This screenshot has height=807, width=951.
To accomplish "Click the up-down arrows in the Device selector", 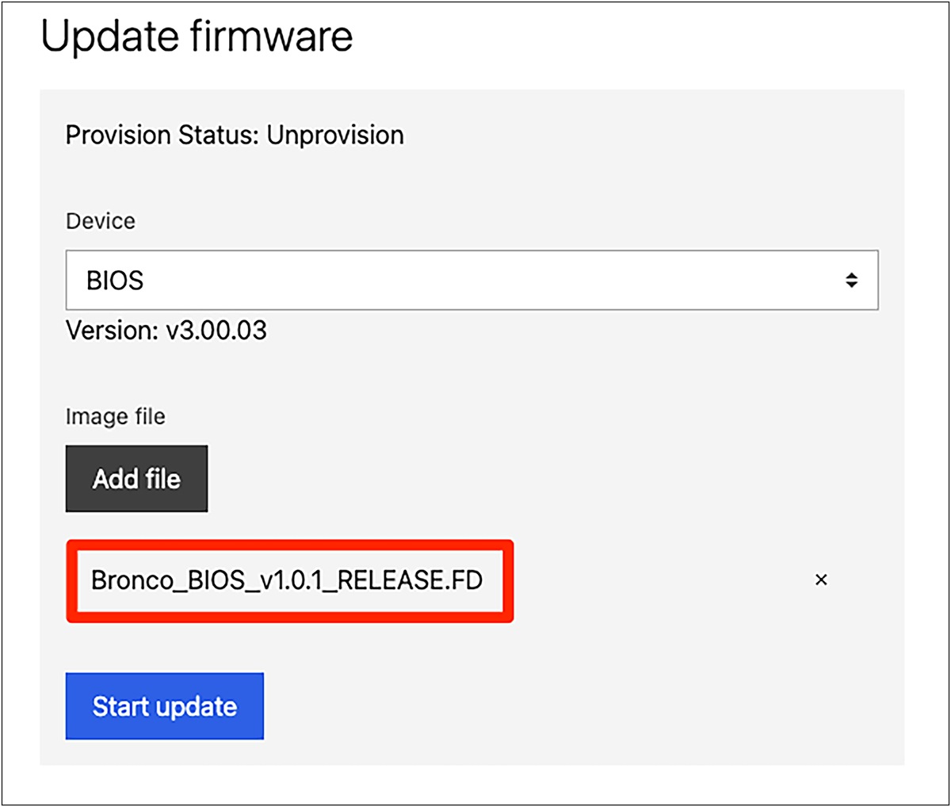I will coord(850,280).
